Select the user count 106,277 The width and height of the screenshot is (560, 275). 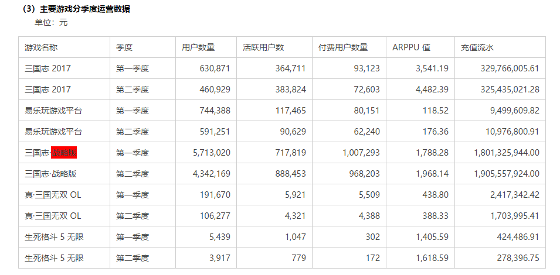[x=215, y=216]
